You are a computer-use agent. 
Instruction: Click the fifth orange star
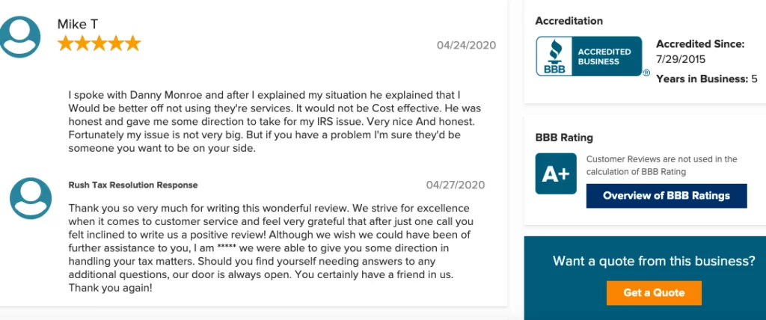tap(132, 43)
